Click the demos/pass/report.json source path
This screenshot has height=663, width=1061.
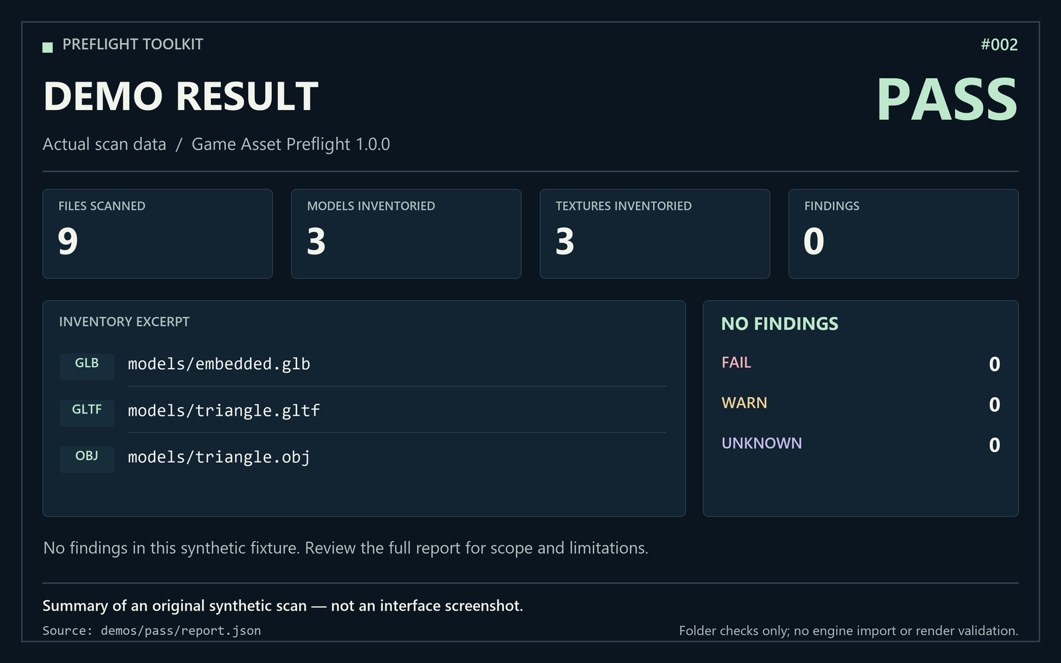click(181, 631)
